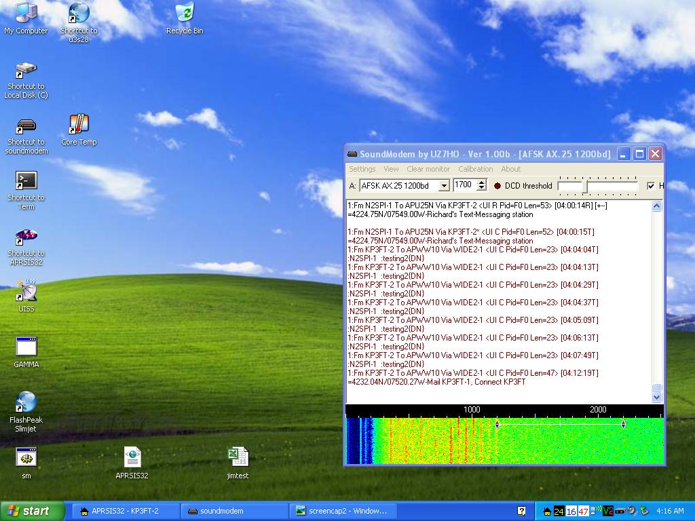Open the Shortcut to Term icon

click(26, 181)
